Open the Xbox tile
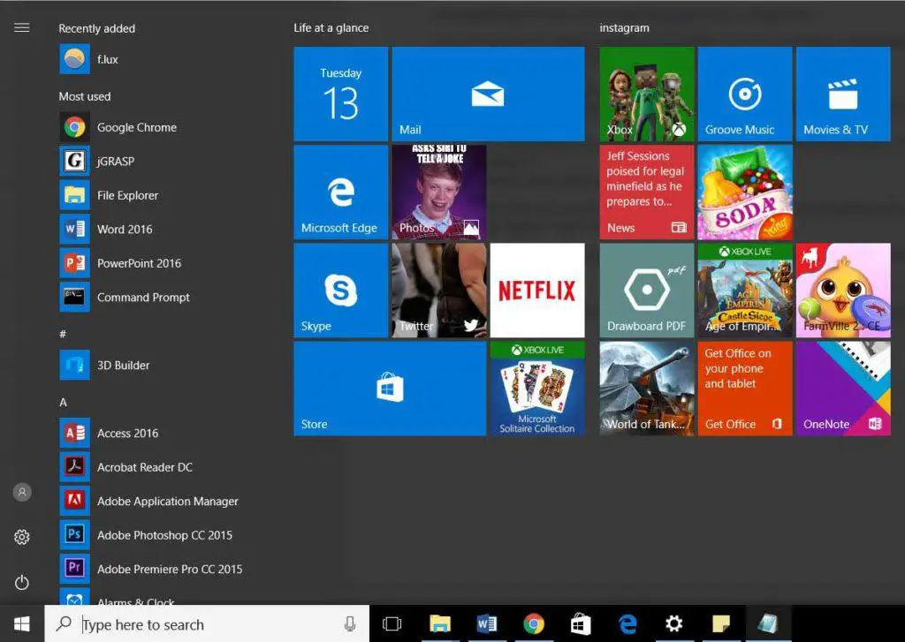This screenshot has width=905, height=642. (647, 94)
